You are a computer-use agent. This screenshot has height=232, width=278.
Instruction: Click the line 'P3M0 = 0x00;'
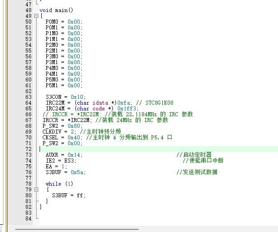click(64, 57)
